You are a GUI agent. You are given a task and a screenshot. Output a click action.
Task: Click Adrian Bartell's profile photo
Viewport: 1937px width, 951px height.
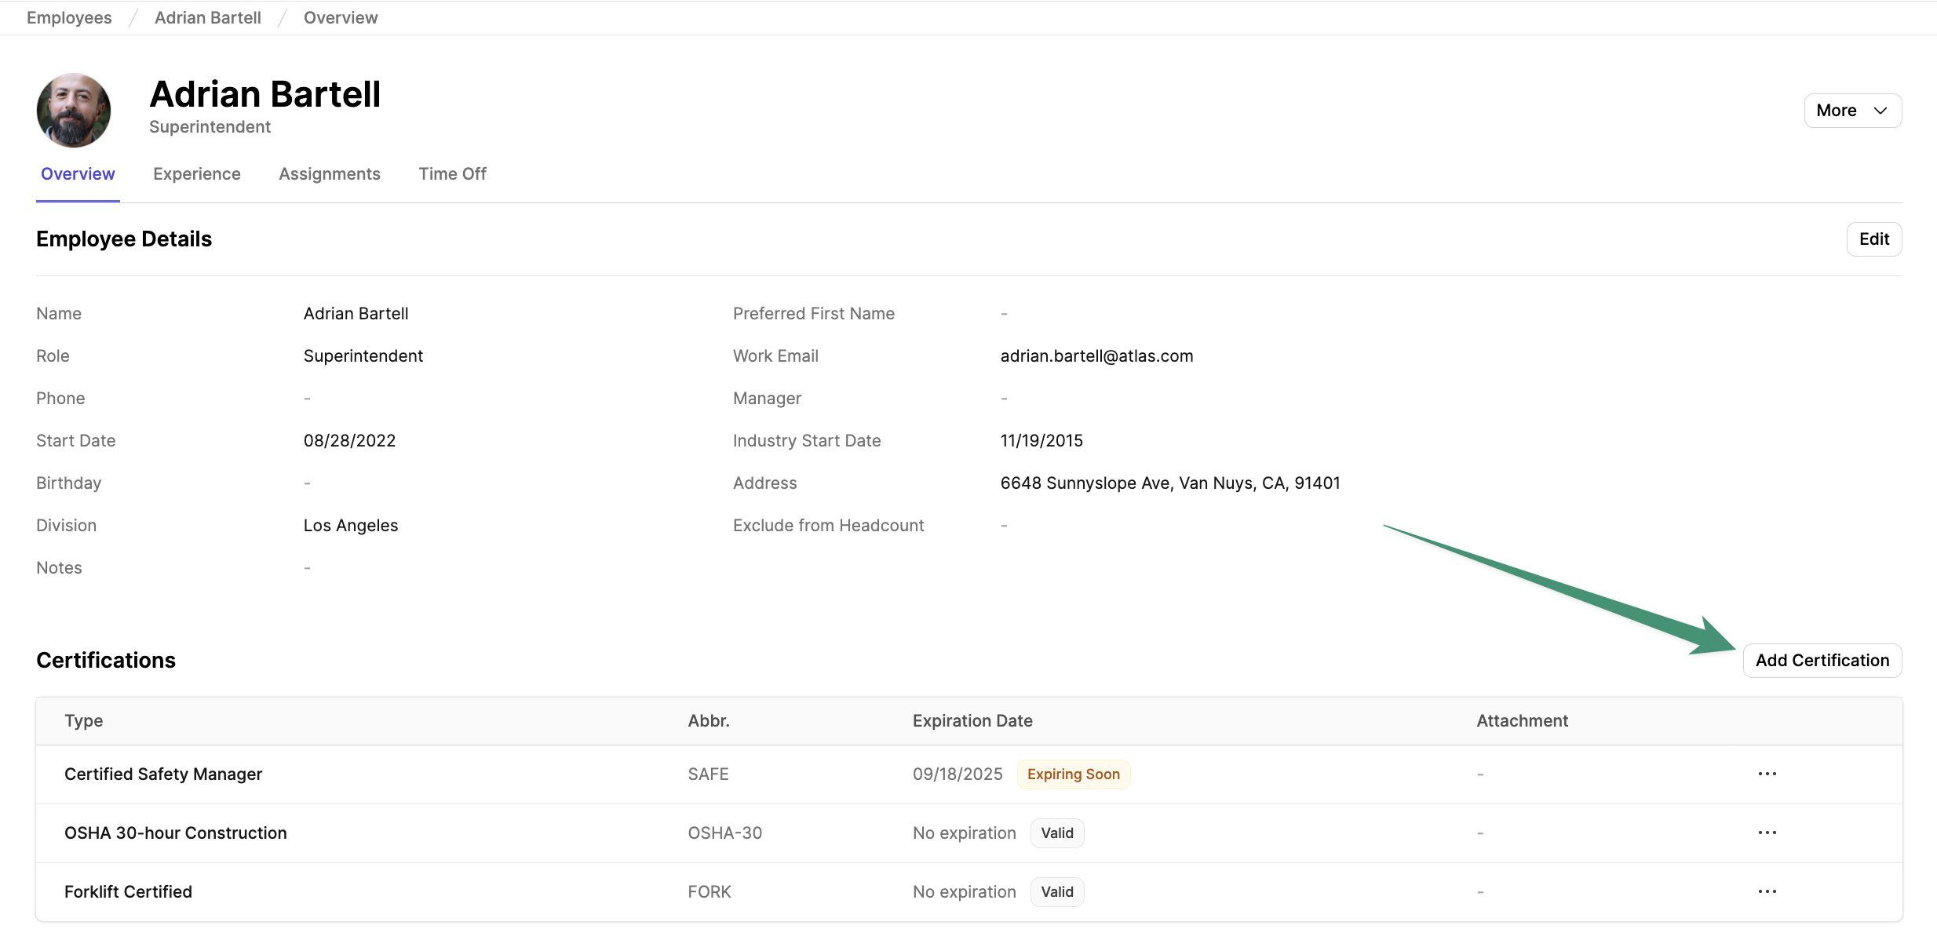(74, 111)
